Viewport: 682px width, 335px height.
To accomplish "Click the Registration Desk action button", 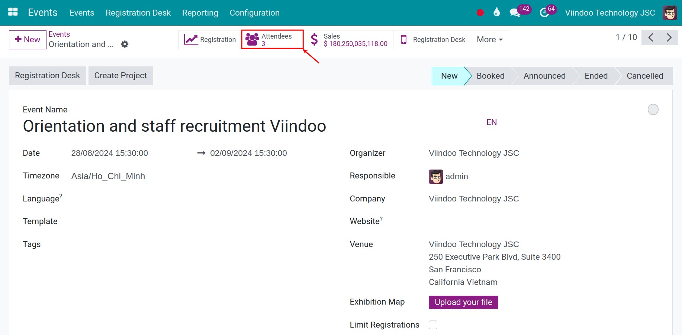I will (x=48, y=76).
